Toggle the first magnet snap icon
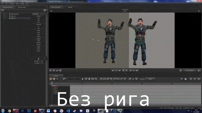Screen dimensions: 202x113 (x=182, y=79)
